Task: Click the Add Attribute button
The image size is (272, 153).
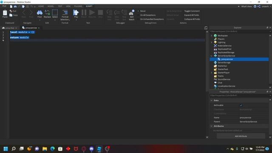Action: (241, 136)
